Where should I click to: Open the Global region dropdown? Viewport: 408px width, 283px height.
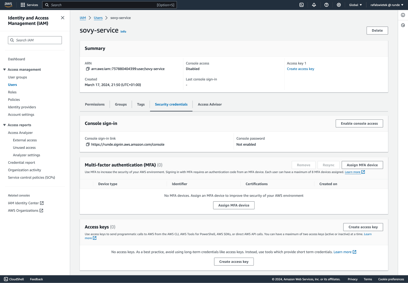pos(355,5)
